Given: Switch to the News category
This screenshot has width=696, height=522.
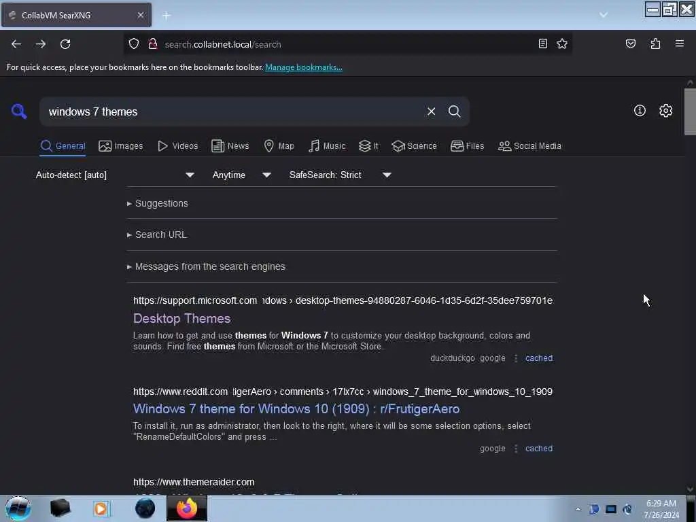Looking at the screenshot, I should pyautogui.click(x=230, y=146).
